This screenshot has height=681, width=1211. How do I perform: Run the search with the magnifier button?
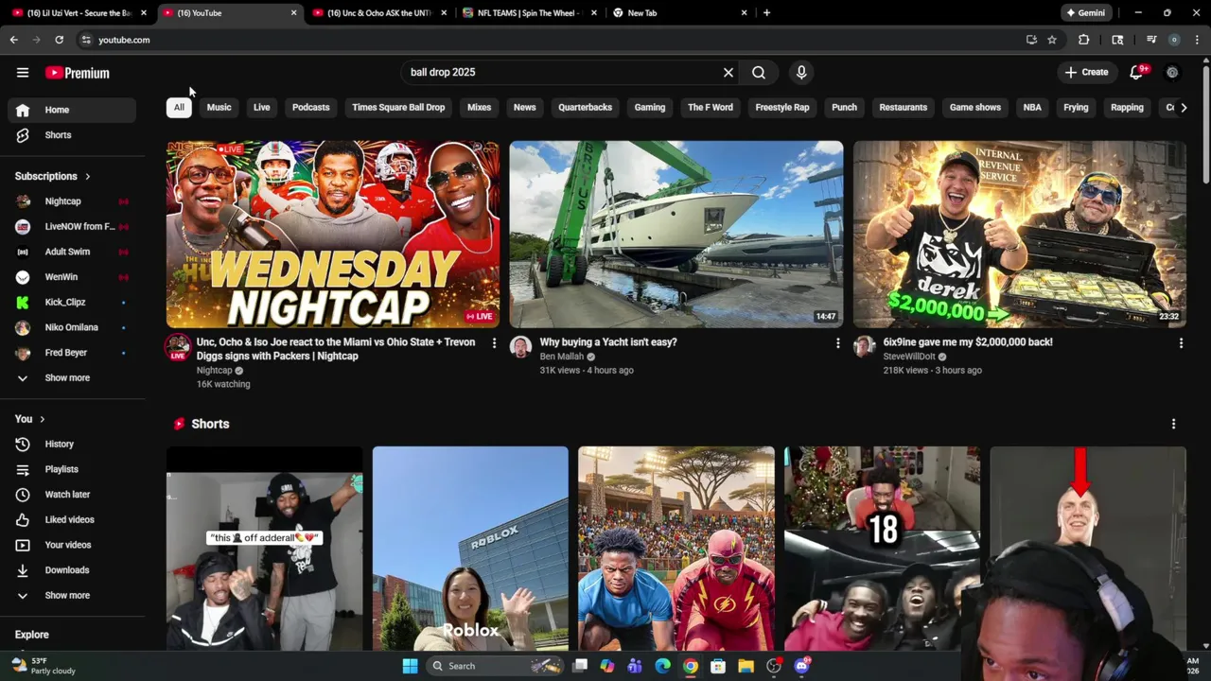[759, 73]
